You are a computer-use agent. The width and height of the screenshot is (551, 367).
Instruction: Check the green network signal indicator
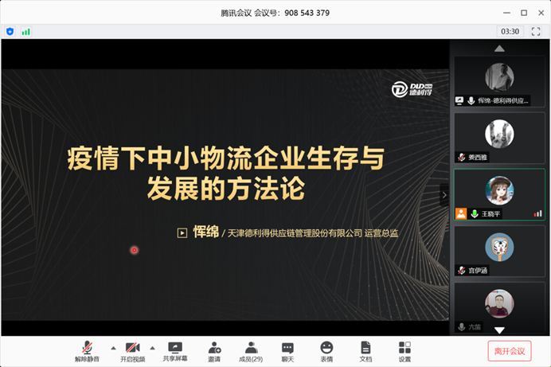point(26,31)
